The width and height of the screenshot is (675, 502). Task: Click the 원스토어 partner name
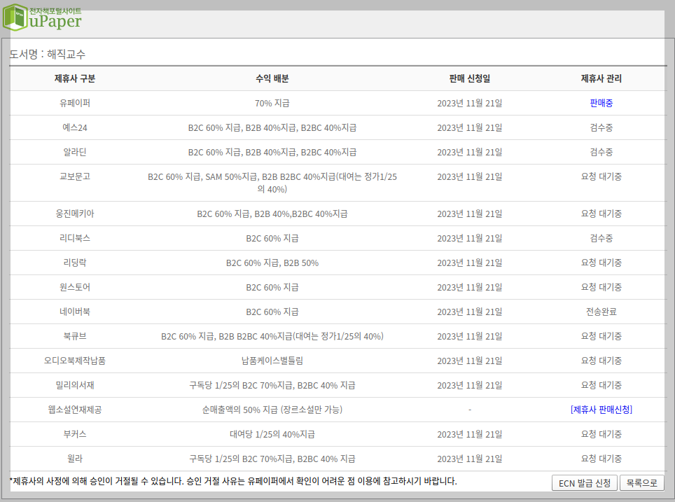coord(74,287)
